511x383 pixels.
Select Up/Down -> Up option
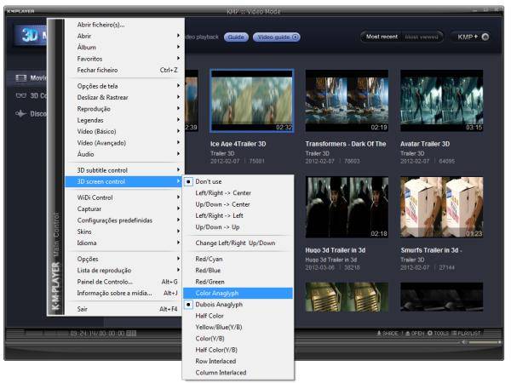(x=238, y=227)
